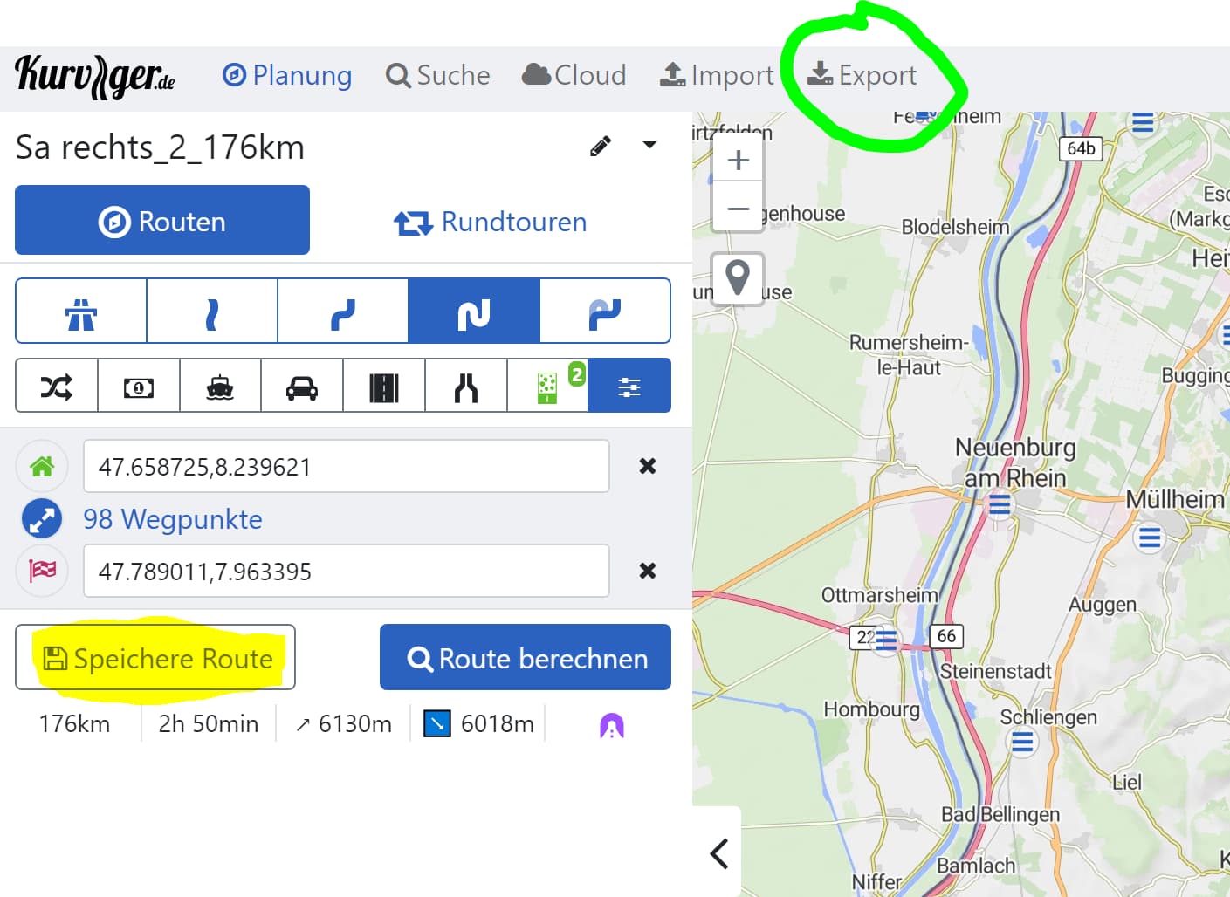The image size is (1230, 897).
Task: Open the Export menu
Action: 862,76
